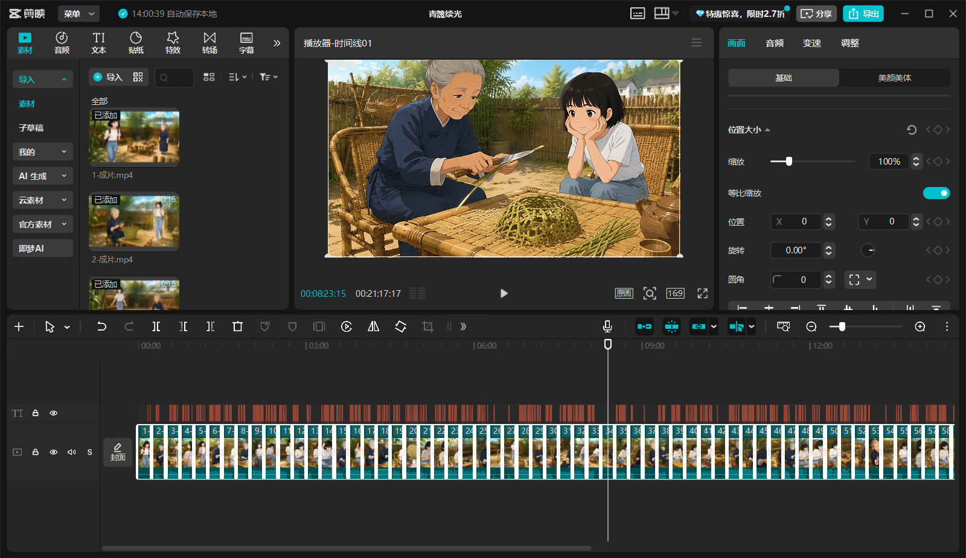This screenshot has height=558, width=966.
Task: Click the crop icon in timeline toolbar
Action: [x=427, y=326]
